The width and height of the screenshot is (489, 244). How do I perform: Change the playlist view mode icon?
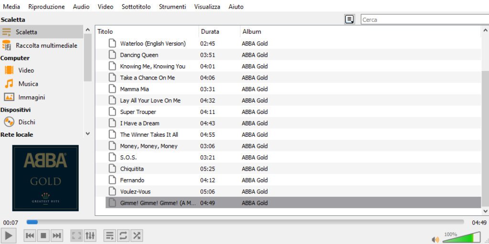pyautogui.click(x=350, y=19)
